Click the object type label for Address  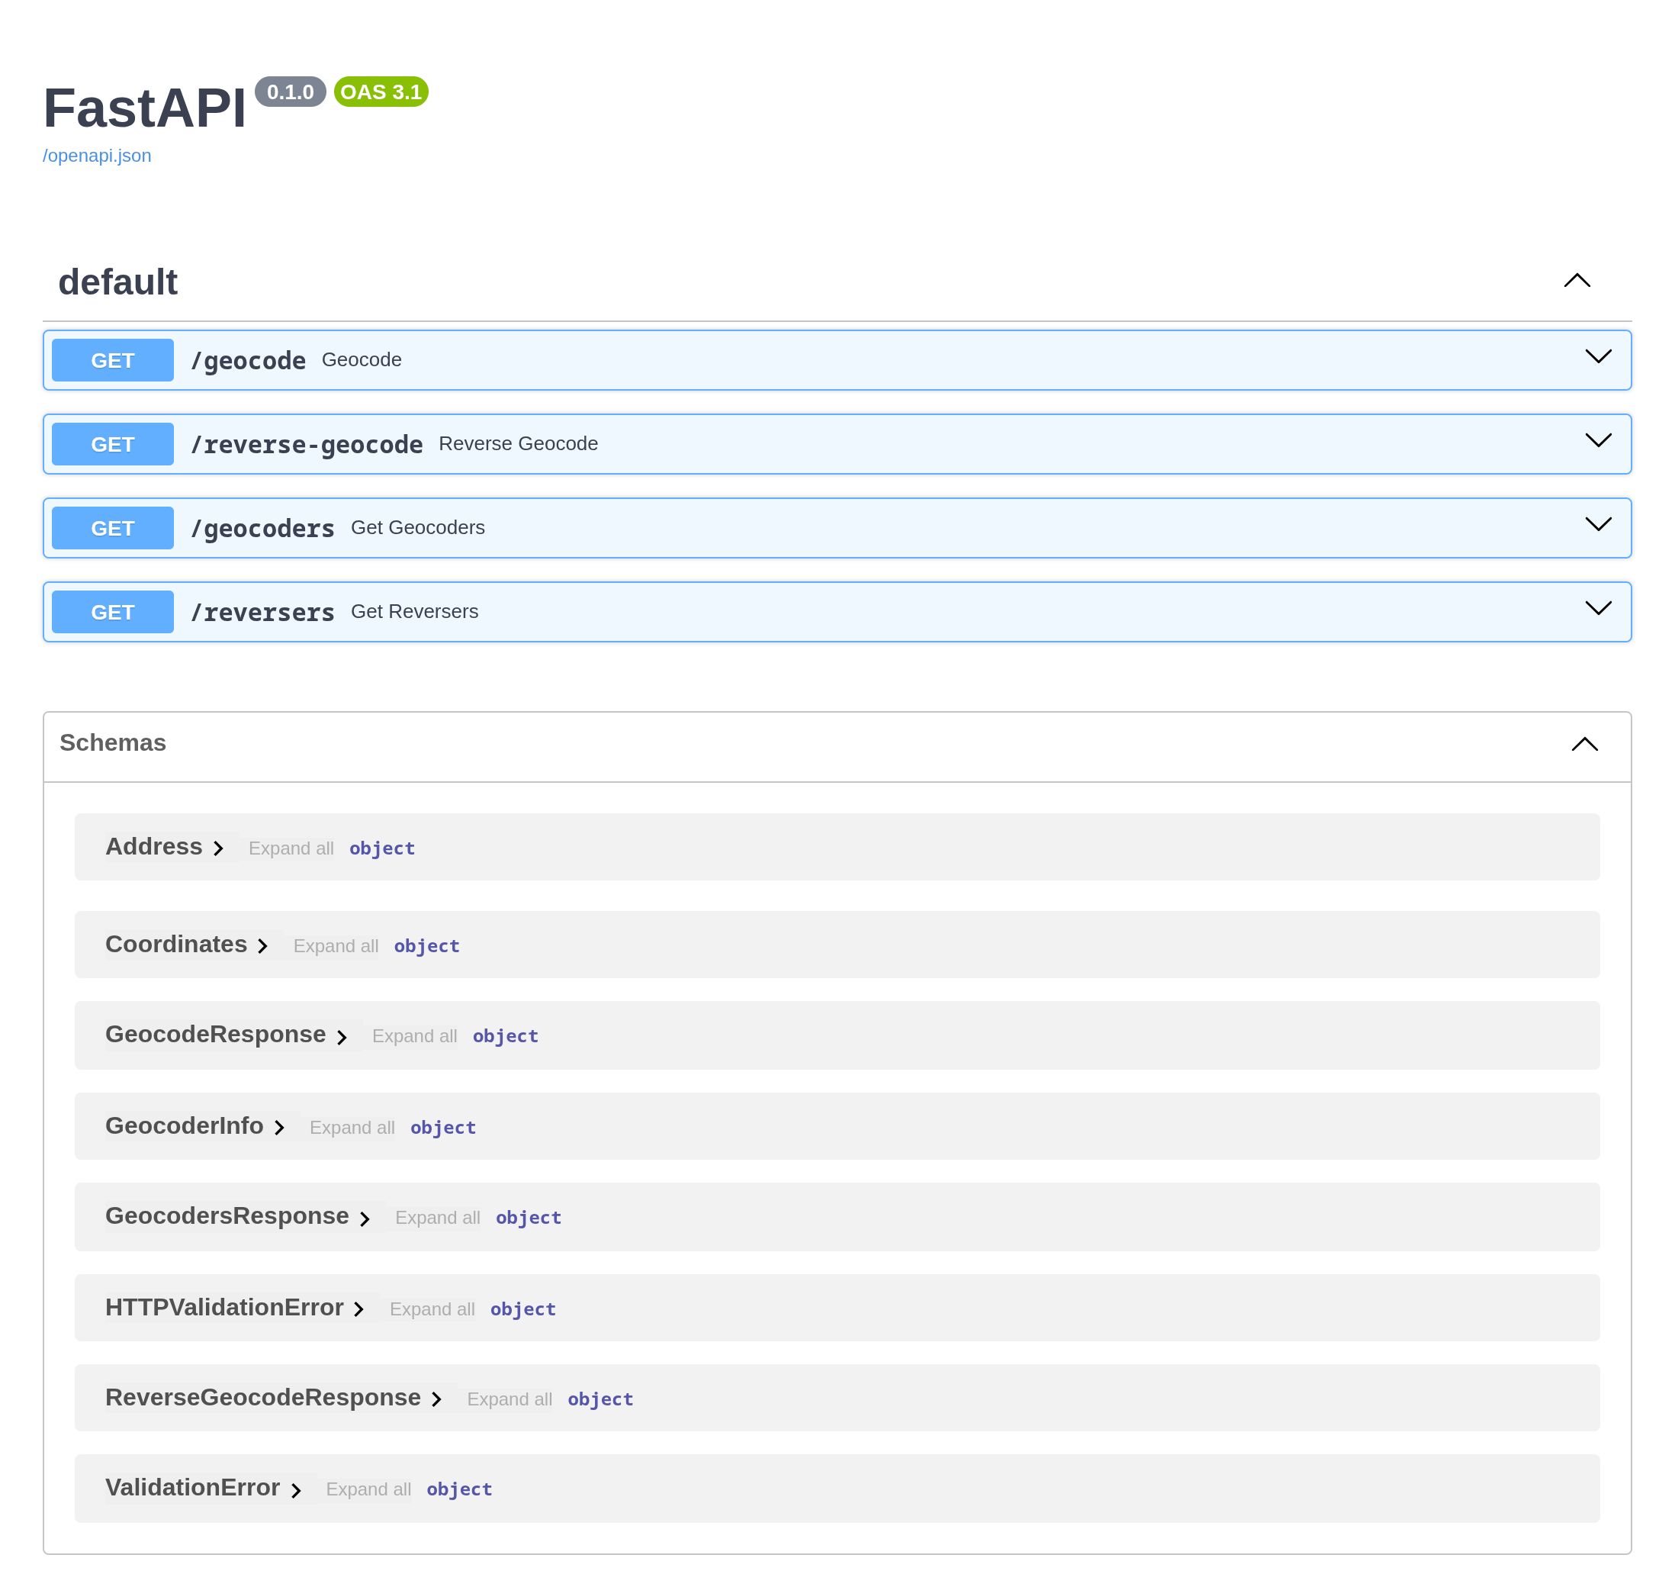[381, 848]
